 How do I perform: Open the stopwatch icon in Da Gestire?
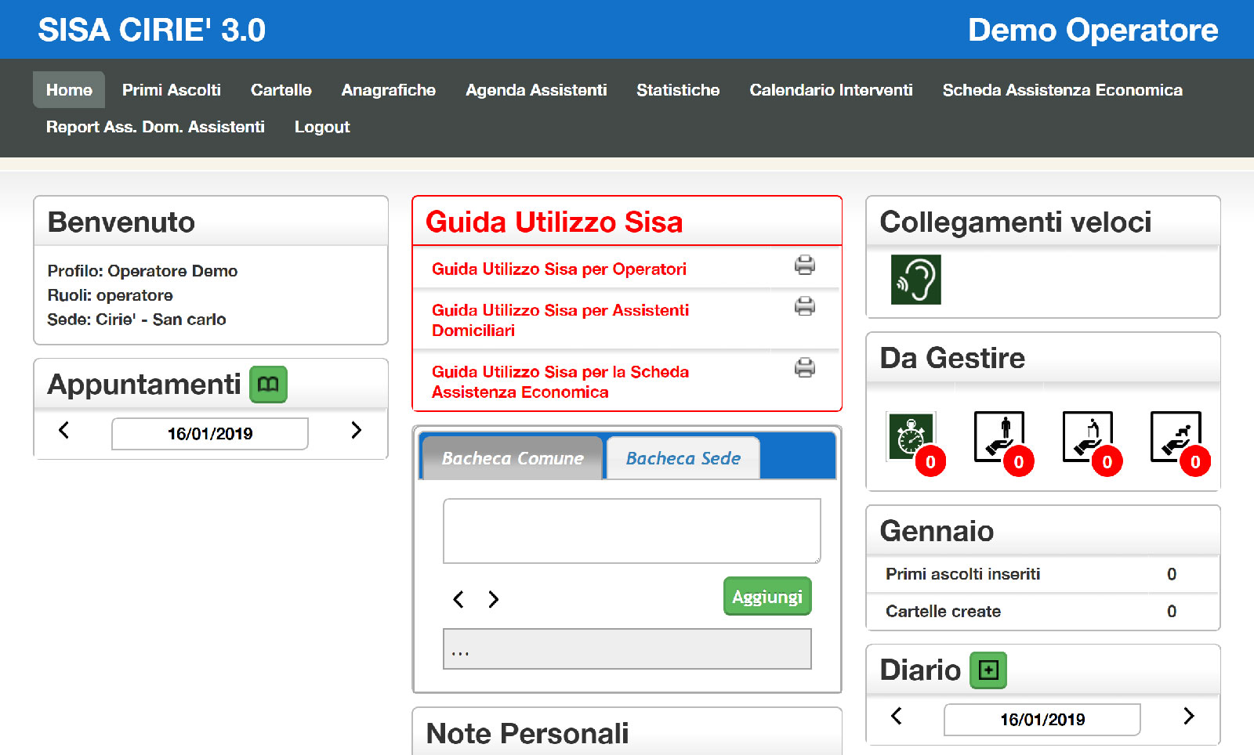[912, 438]
